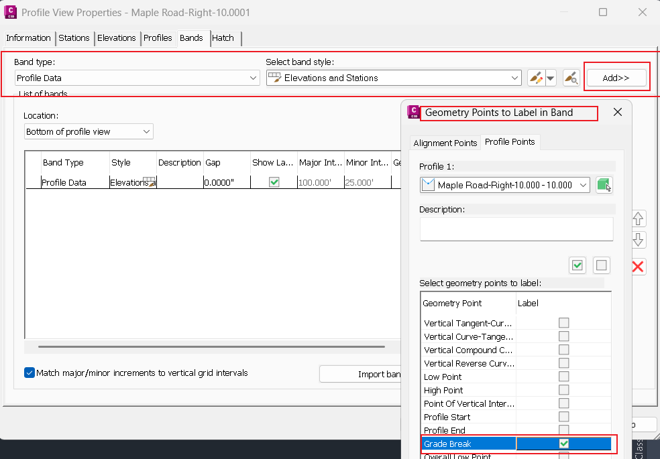Switch to the Alignment Points tab
The height and width of the screenshot is (459, 660).
coord(445,143)
